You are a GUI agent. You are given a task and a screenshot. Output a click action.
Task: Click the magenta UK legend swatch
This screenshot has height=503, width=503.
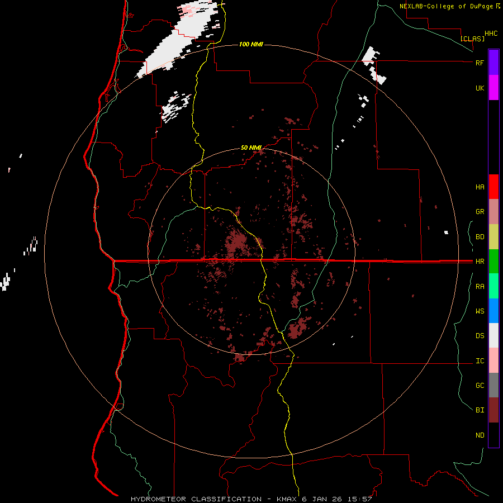click(493, 88)
